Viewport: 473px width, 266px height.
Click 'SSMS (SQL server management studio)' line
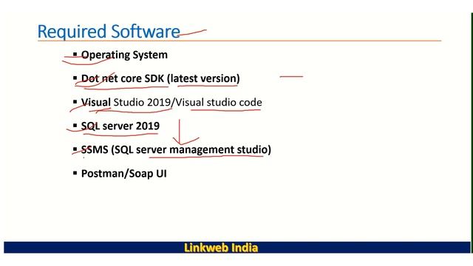(x=176, y=150)
